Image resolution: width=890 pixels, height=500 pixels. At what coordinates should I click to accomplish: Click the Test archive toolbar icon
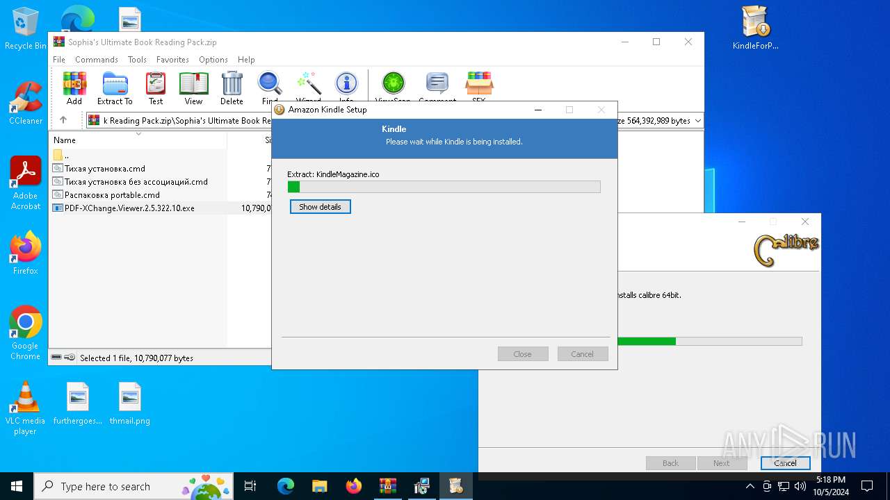[x=156, y=88]
